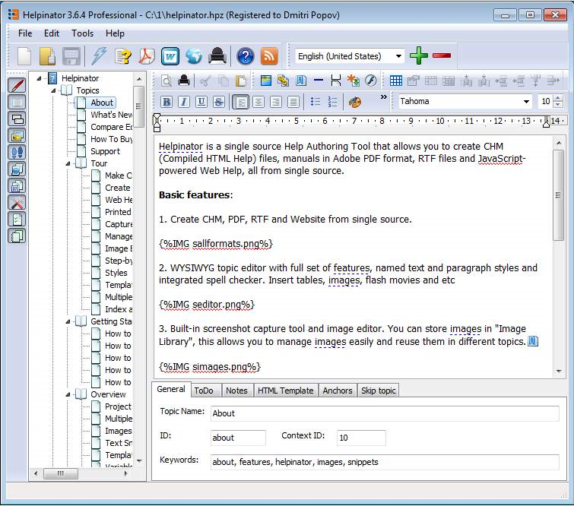Add a language with the green plus icon
Viewport: 574px width, 506px height.
[x=419, y=55]
